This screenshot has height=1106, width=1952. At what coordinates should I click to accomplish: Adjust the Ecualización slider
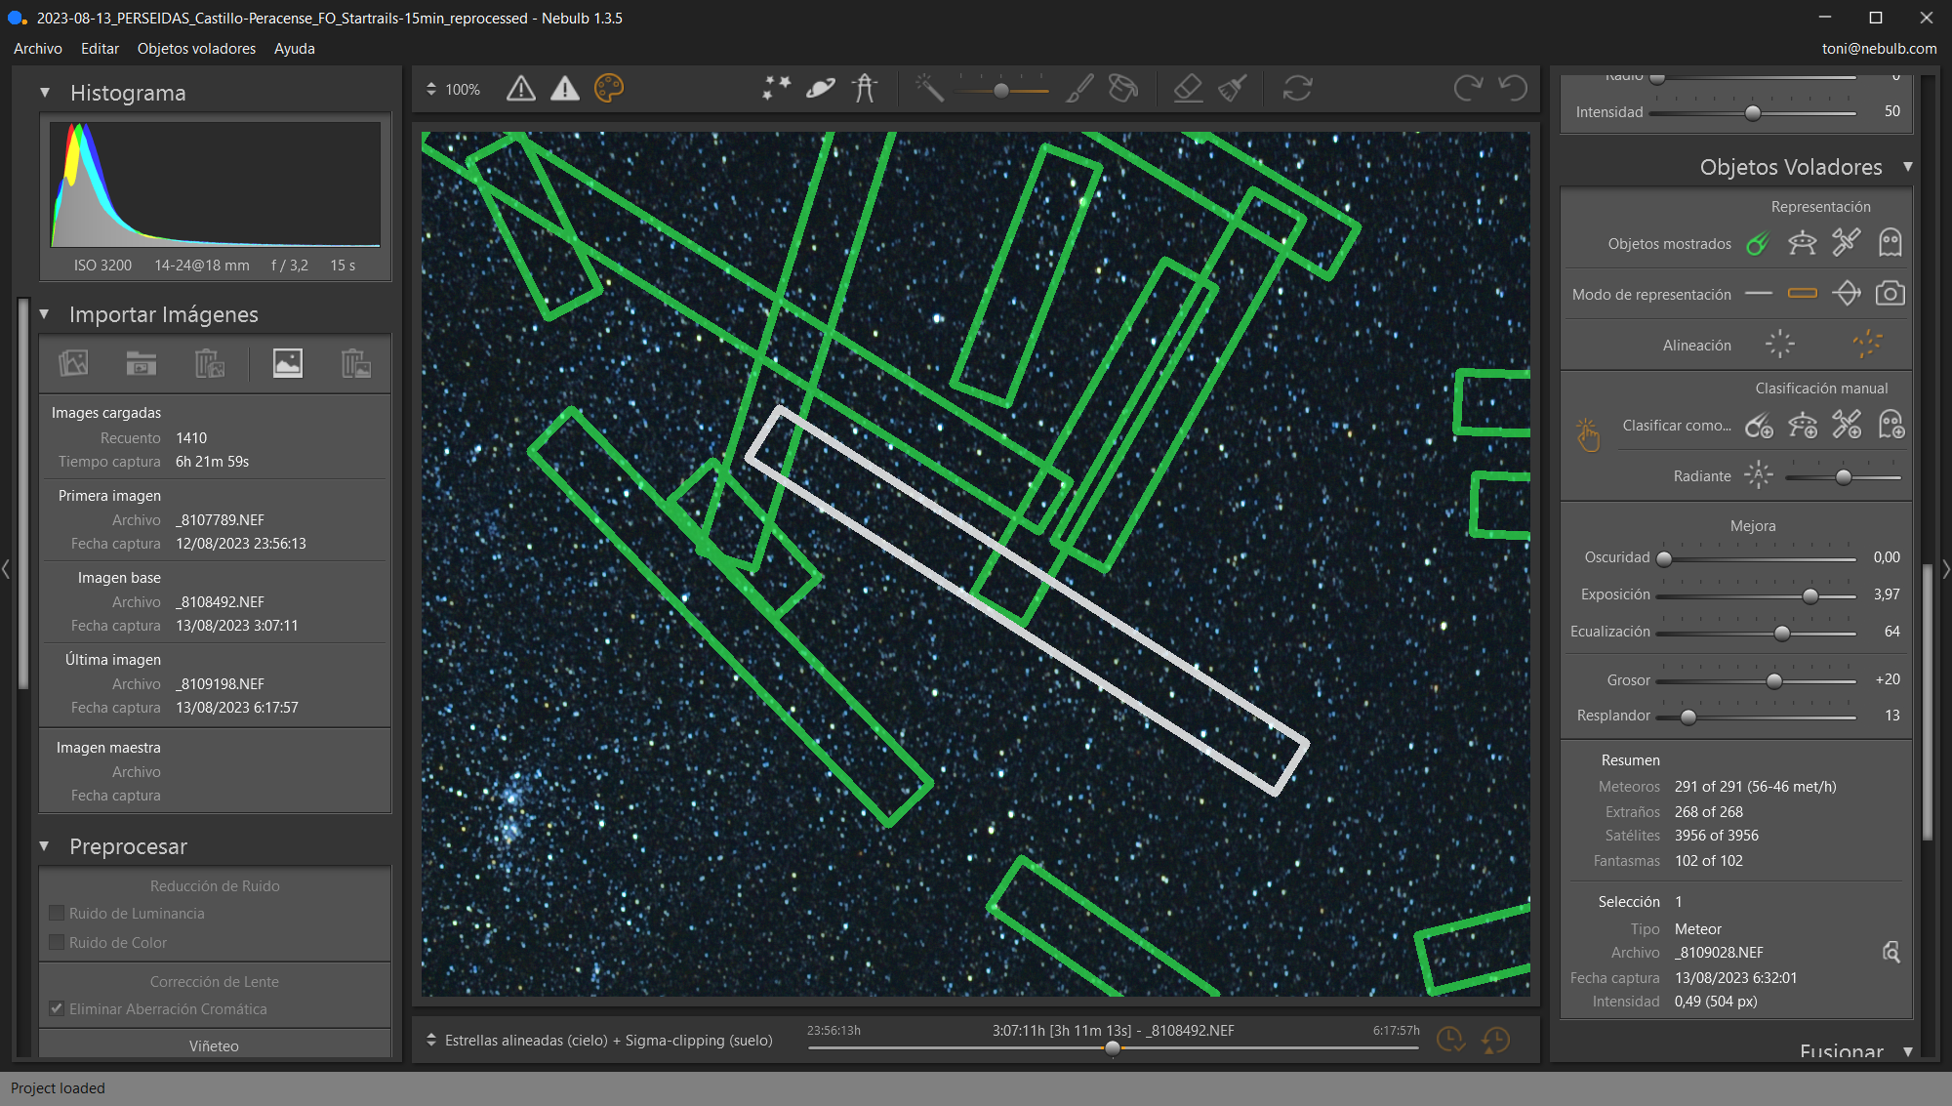[x=1782, y=633]
